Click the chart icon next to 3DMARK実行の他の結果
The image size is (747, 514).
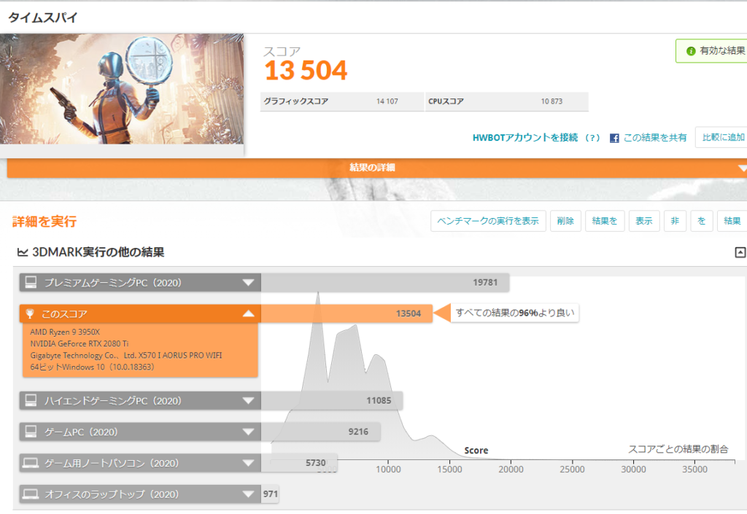click(23, 252)
